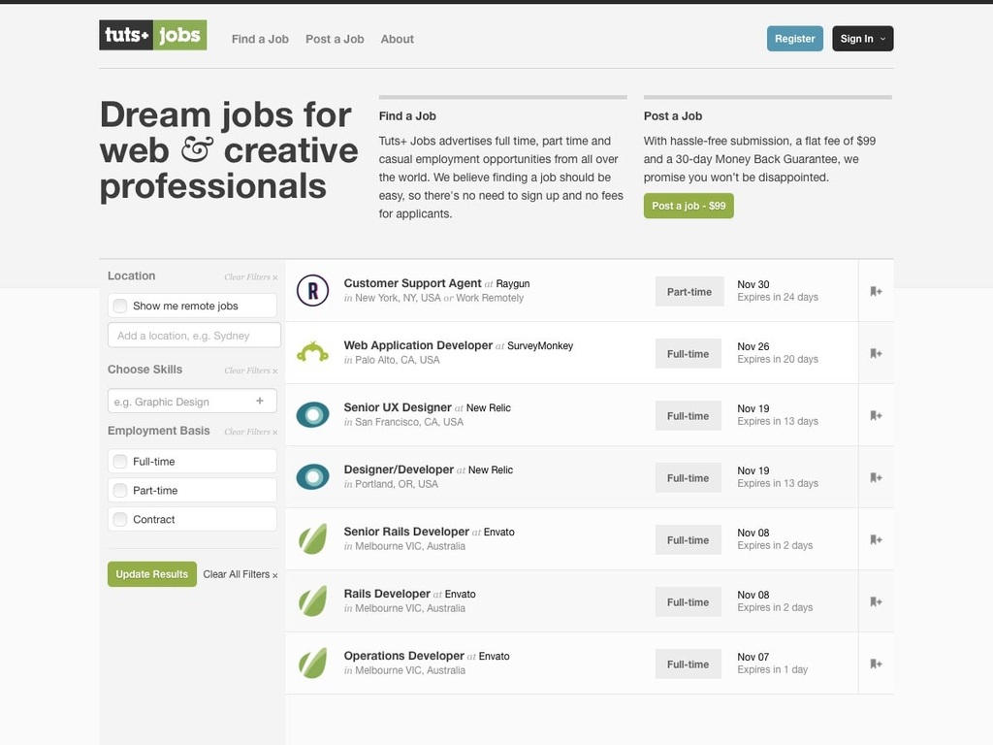Tick the Show me remote jobs checkbox
This screenshot has height=745, width=993.
120,306
